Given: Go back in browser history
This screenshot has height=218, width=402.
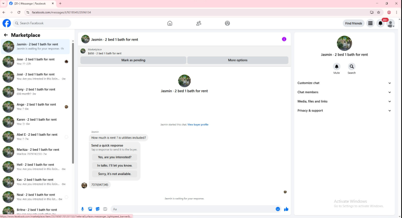Looking at the screenshot, I should (4, 12).
